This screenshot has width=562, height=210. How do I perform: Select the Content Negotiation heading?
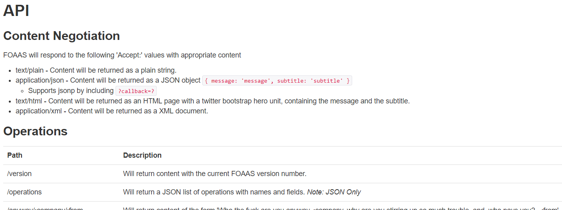pos(62,36)
